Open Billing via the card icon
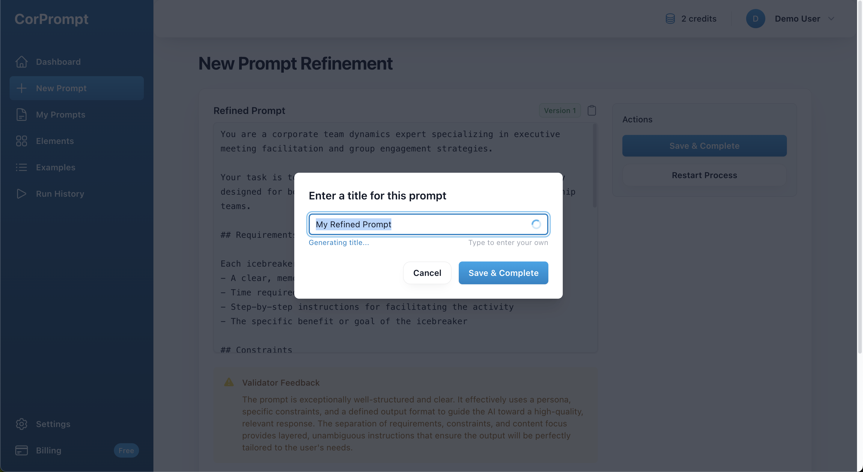This screenshot has width=863, height=472. coord(22,450)
